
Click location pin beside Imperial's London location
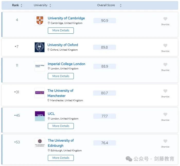[x=49, y=69]
